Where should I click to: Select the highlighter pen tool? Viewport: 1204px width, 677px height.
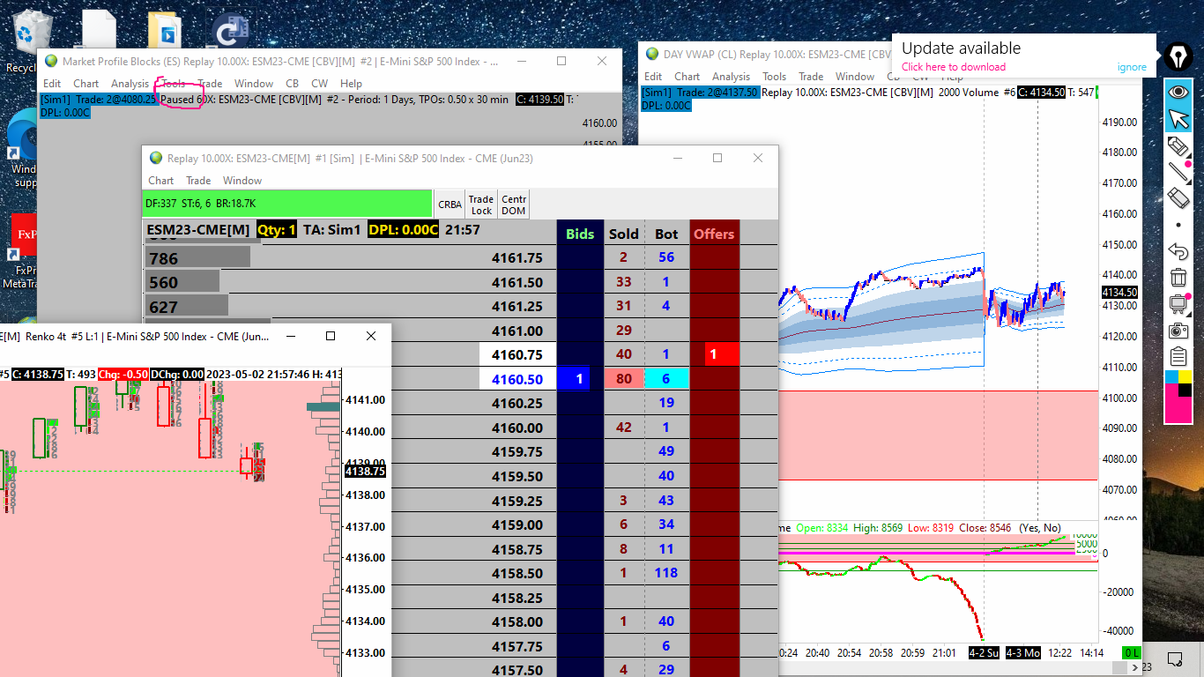coord(1178,145)
